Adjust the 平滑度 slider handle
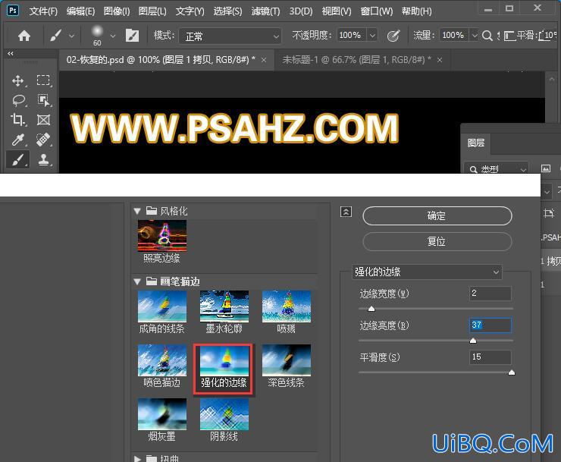Image resolution: width=561 pixels, height=462 pixels. coord(512,372)
